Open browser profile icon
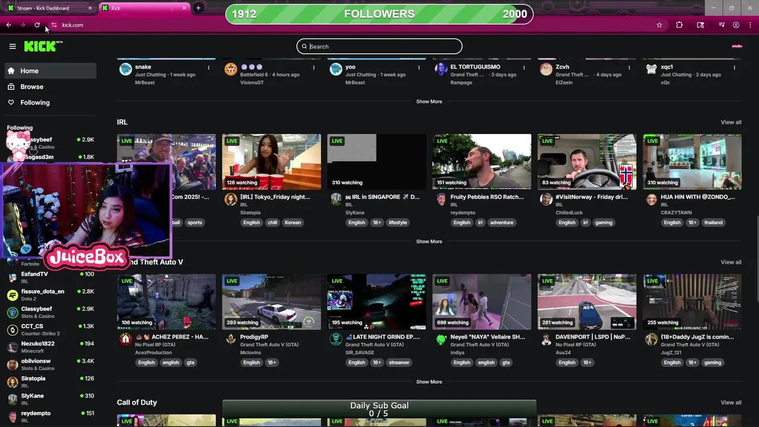 (x=736, y=25)
